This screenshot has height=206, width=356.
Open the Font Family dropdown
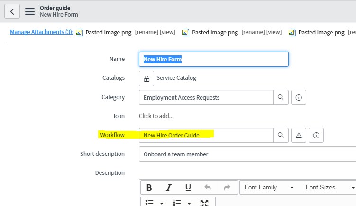[269, 188]
